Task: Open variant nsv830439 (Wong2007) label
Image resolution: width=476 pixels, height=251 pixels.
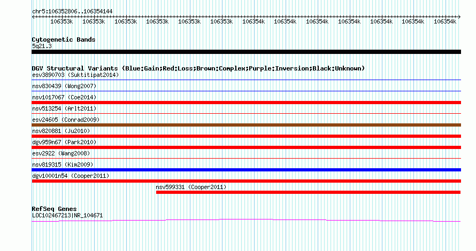Action: click(x=64, y=86)
